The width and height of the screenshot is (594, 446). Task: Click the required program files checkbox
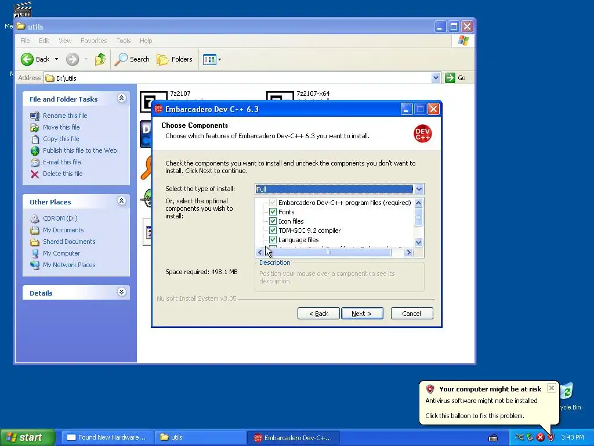coord(273,203)
